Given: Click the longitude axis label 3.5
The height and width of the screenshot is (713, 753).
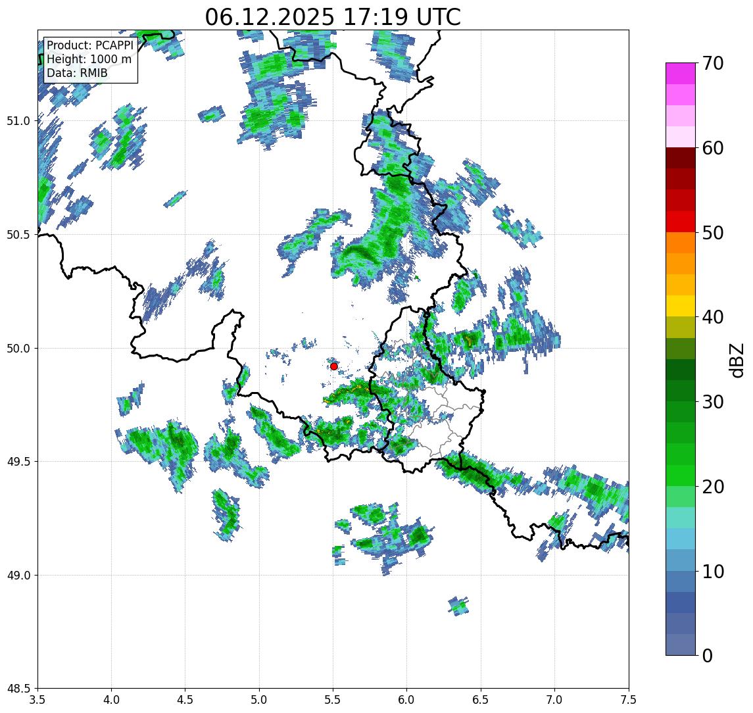Looking at the screenshot, I should pos(37,700).
